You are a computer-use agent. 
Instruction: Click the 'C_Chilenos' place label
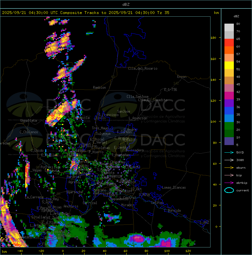29,132
